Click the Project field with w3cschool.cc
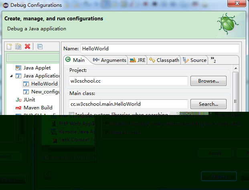The height and width of the screenshot is (190, 249). [128, 81]
